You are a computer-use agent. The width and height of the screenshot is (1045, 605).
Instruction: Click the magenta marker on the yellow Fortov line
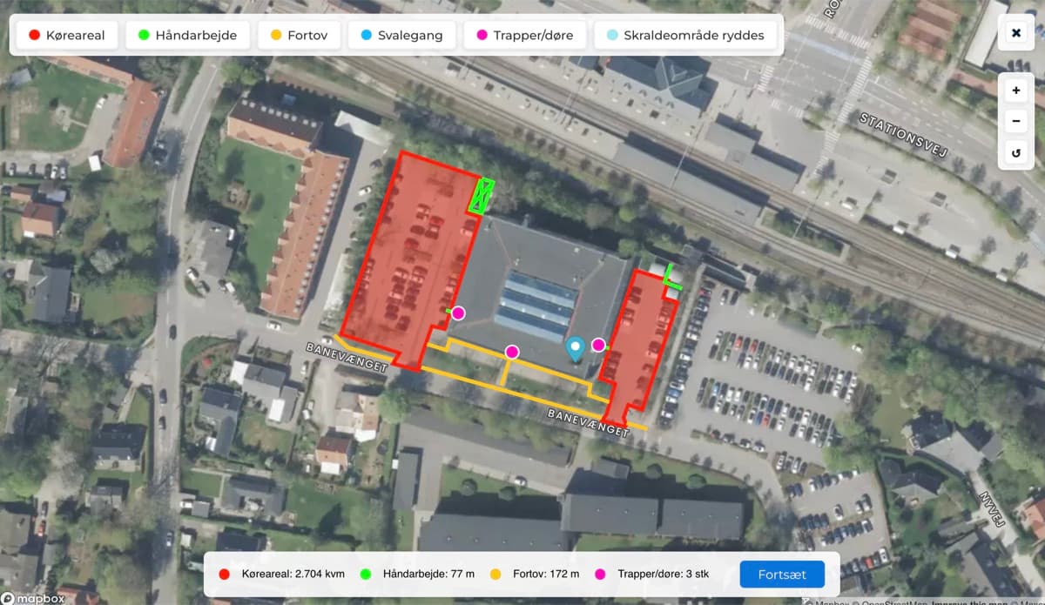pos(512,353)
